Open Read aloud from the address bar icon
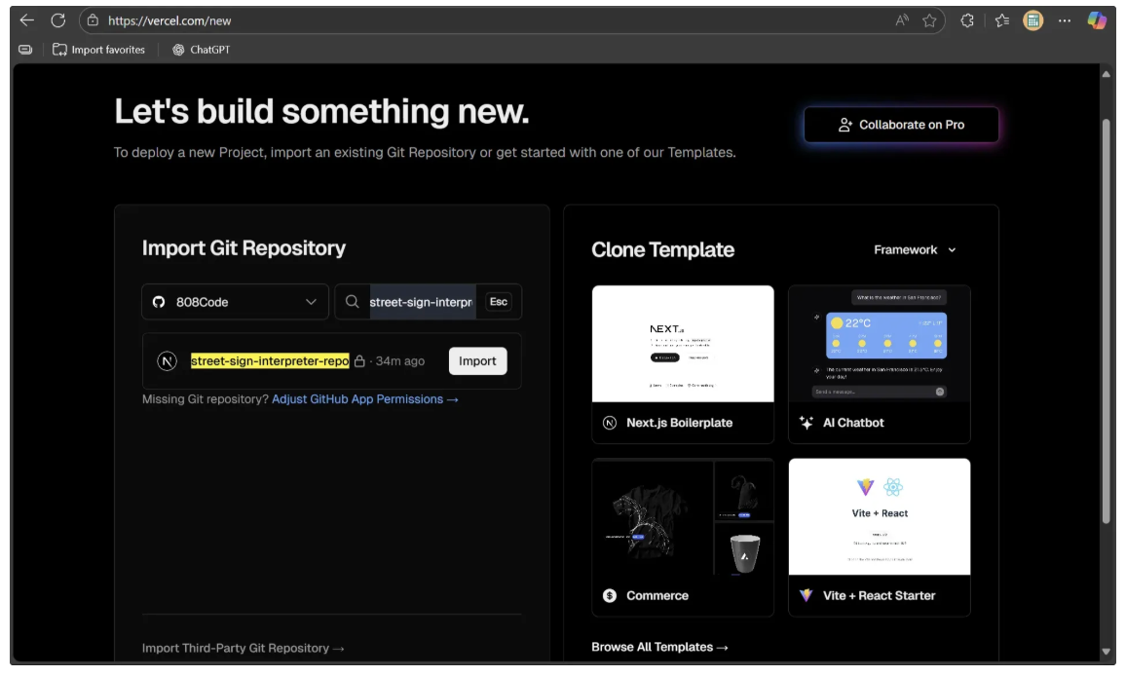The height and width of the screenshot is (676, 1126). (x=902, y=20)
